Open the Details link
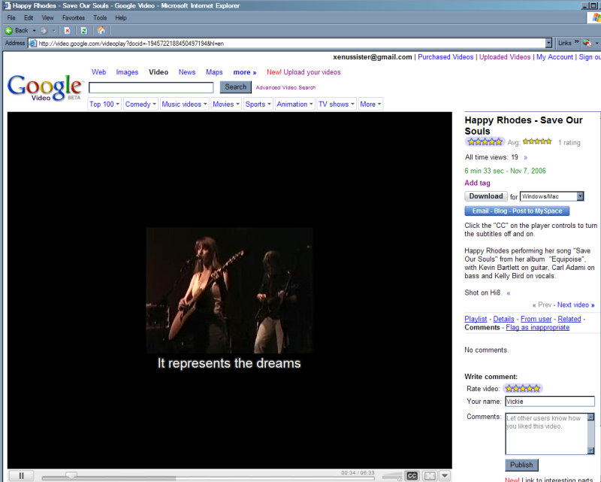The image size is (601, 482). point(503,319)
